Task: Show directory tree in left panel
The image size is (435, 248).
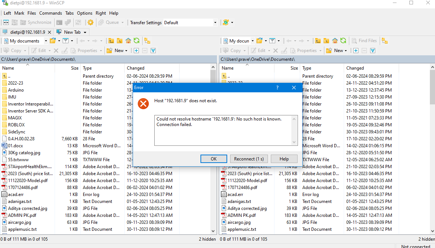Action: point(147,41)
